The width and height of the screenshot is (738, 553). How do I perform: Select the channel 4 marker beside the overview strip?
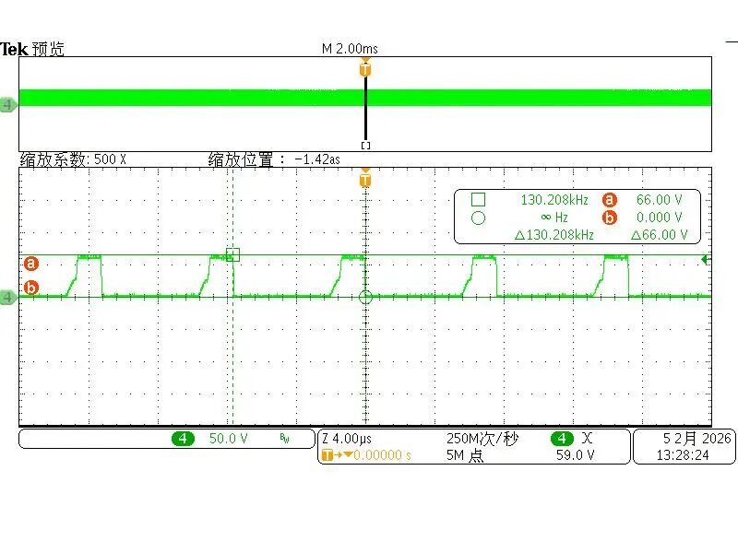(8, 104)
